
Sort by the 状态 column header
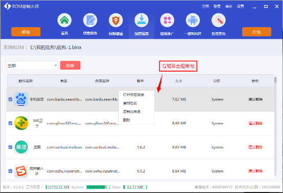[255, 81]
